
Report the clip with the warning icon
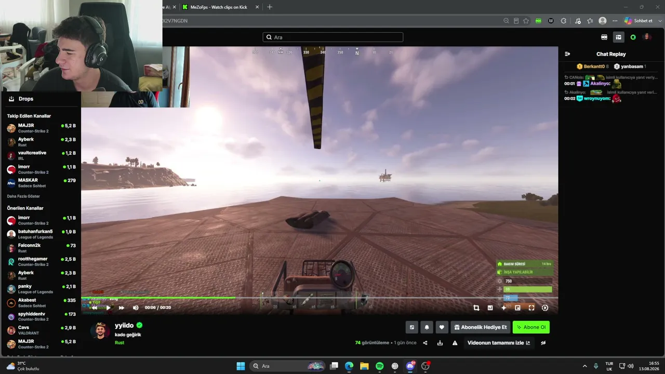455,343
